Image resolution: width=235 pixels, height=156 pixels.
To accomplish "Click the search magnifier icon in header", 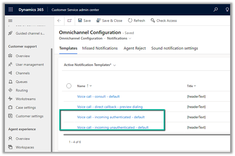I will coord(216,10).
